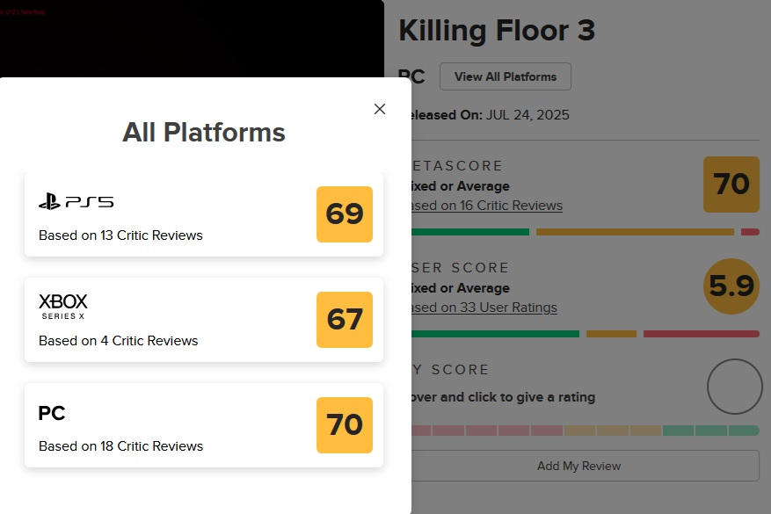Open the PS5 platform card

(x=204, y=214)
